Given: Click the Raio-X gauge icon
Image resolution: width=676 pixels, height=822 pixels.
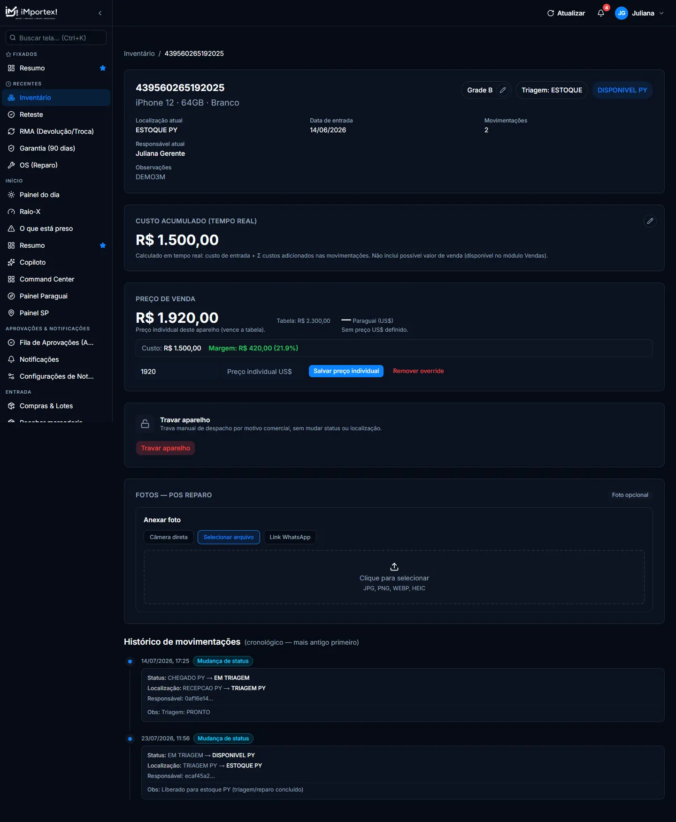Looking at the screenshot, I should 11,212.
